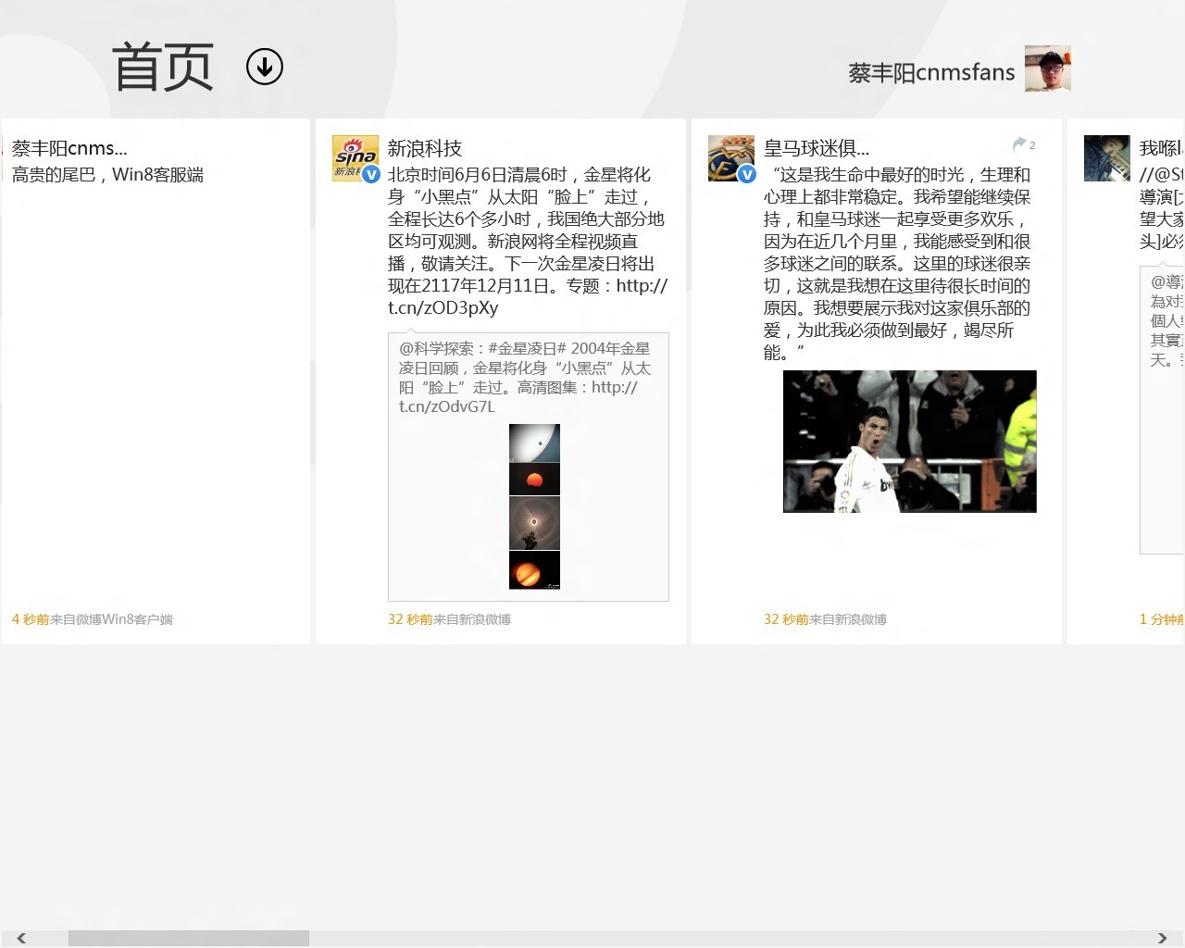Open the 蔡丰阳cnmsfans profile picture
This screenshot has height=948, width=1185.
pos(1048,69)
